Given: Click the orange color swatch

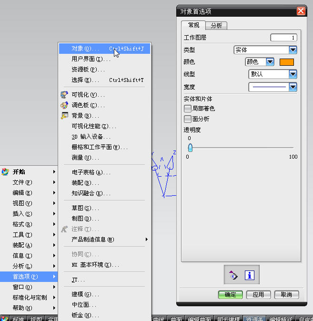Looking at the screenshot, I should (x=287, y=62).
